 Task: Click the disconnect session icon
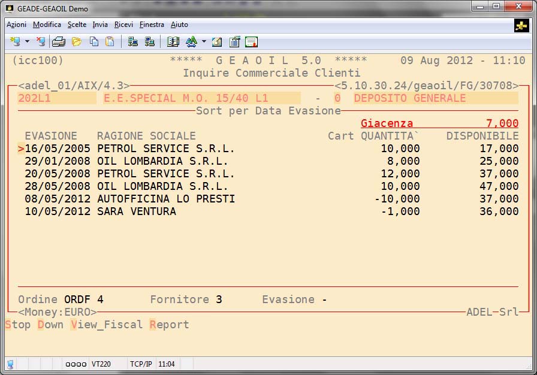40,42
